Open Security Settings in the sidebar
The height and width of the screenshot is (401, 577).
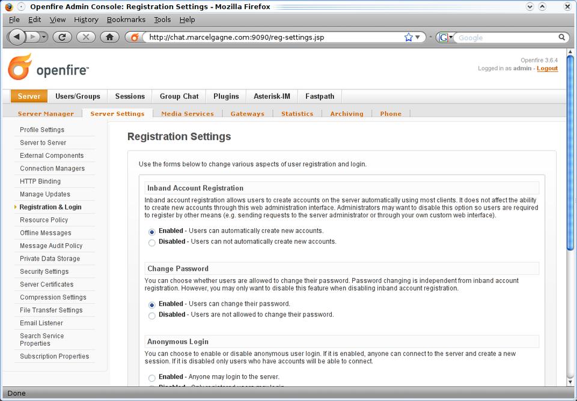(44, 271)
